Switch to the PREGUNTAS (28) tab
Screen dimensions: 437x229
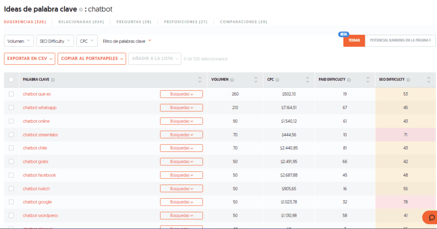[x=134, y=22]
